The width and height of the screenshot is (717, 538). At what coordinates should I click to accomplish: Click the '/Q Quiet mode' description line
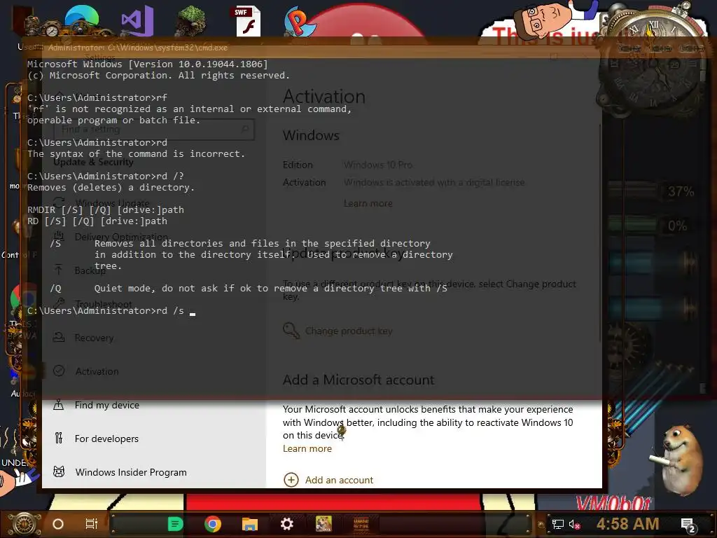tap(249, 288)
